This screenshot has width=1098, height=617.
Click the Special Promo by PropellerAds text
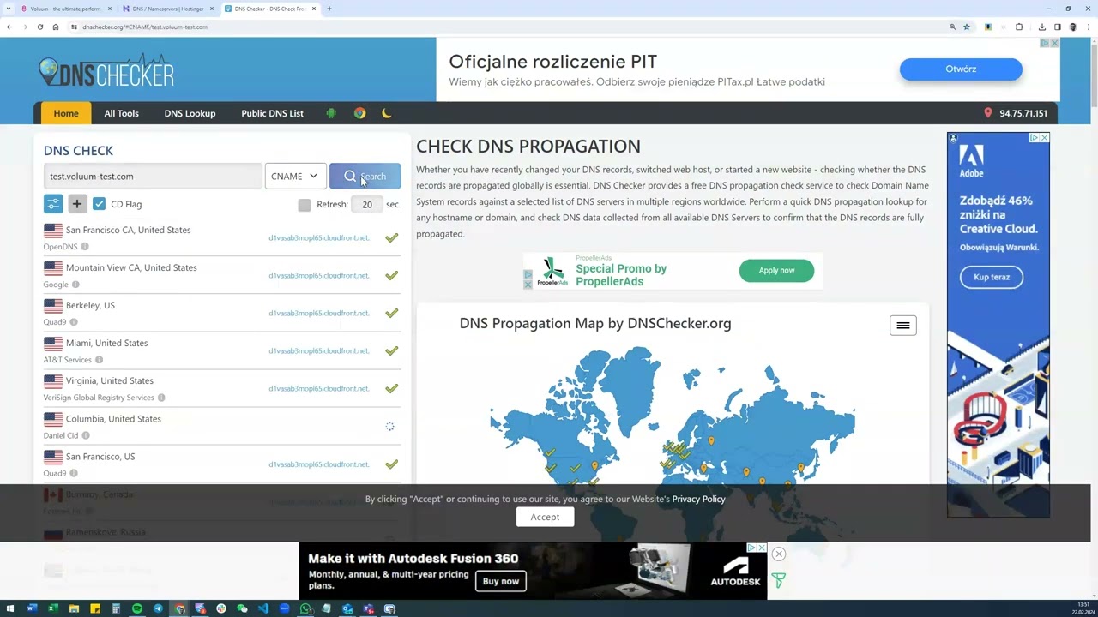[x=621, y=274]
